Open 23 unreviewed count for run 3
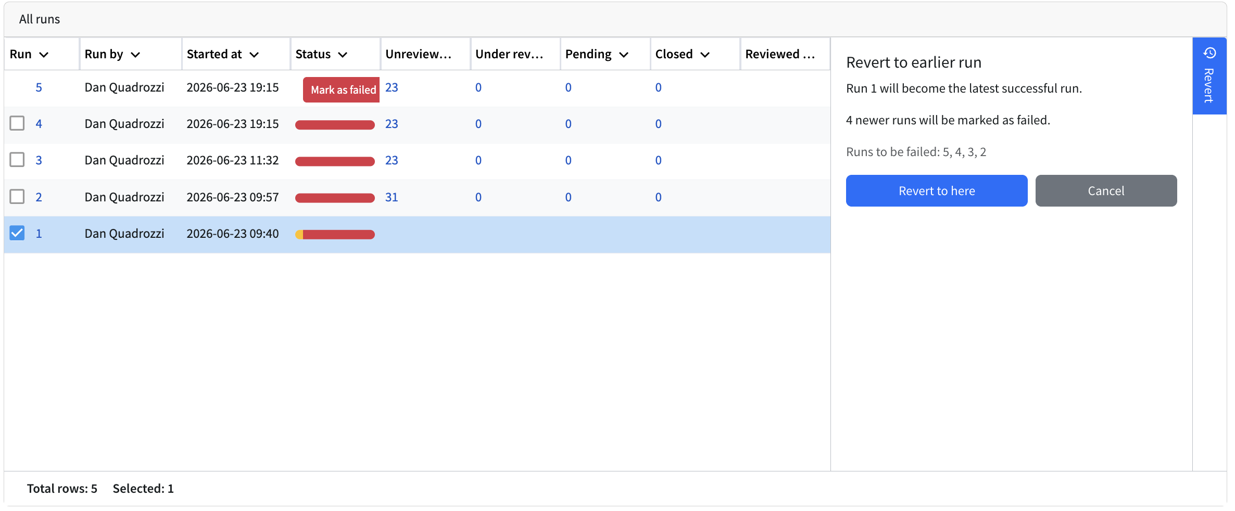 pos(392,160)
